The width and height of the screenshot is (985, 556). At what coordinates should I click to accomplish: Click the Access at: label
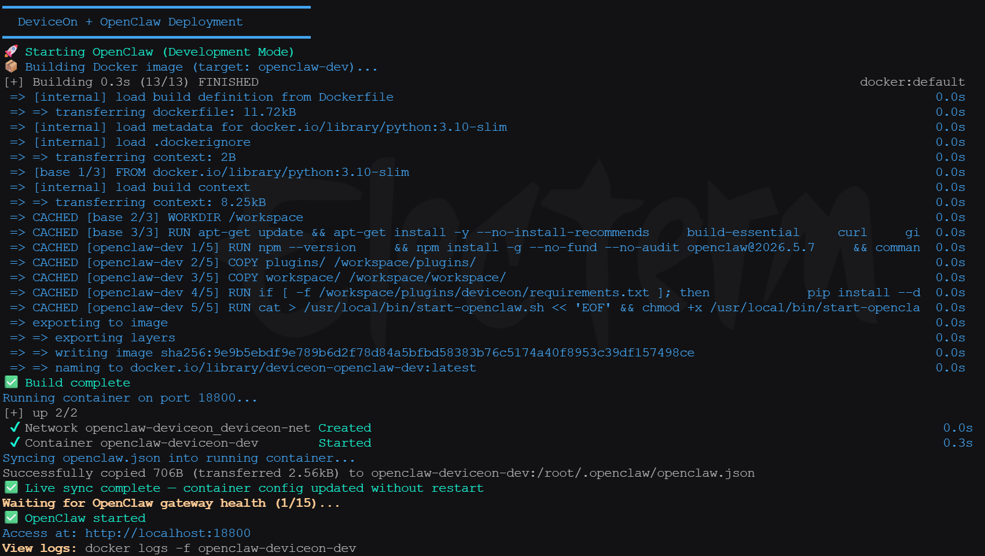pyautogui.click(x=40, y=533)
